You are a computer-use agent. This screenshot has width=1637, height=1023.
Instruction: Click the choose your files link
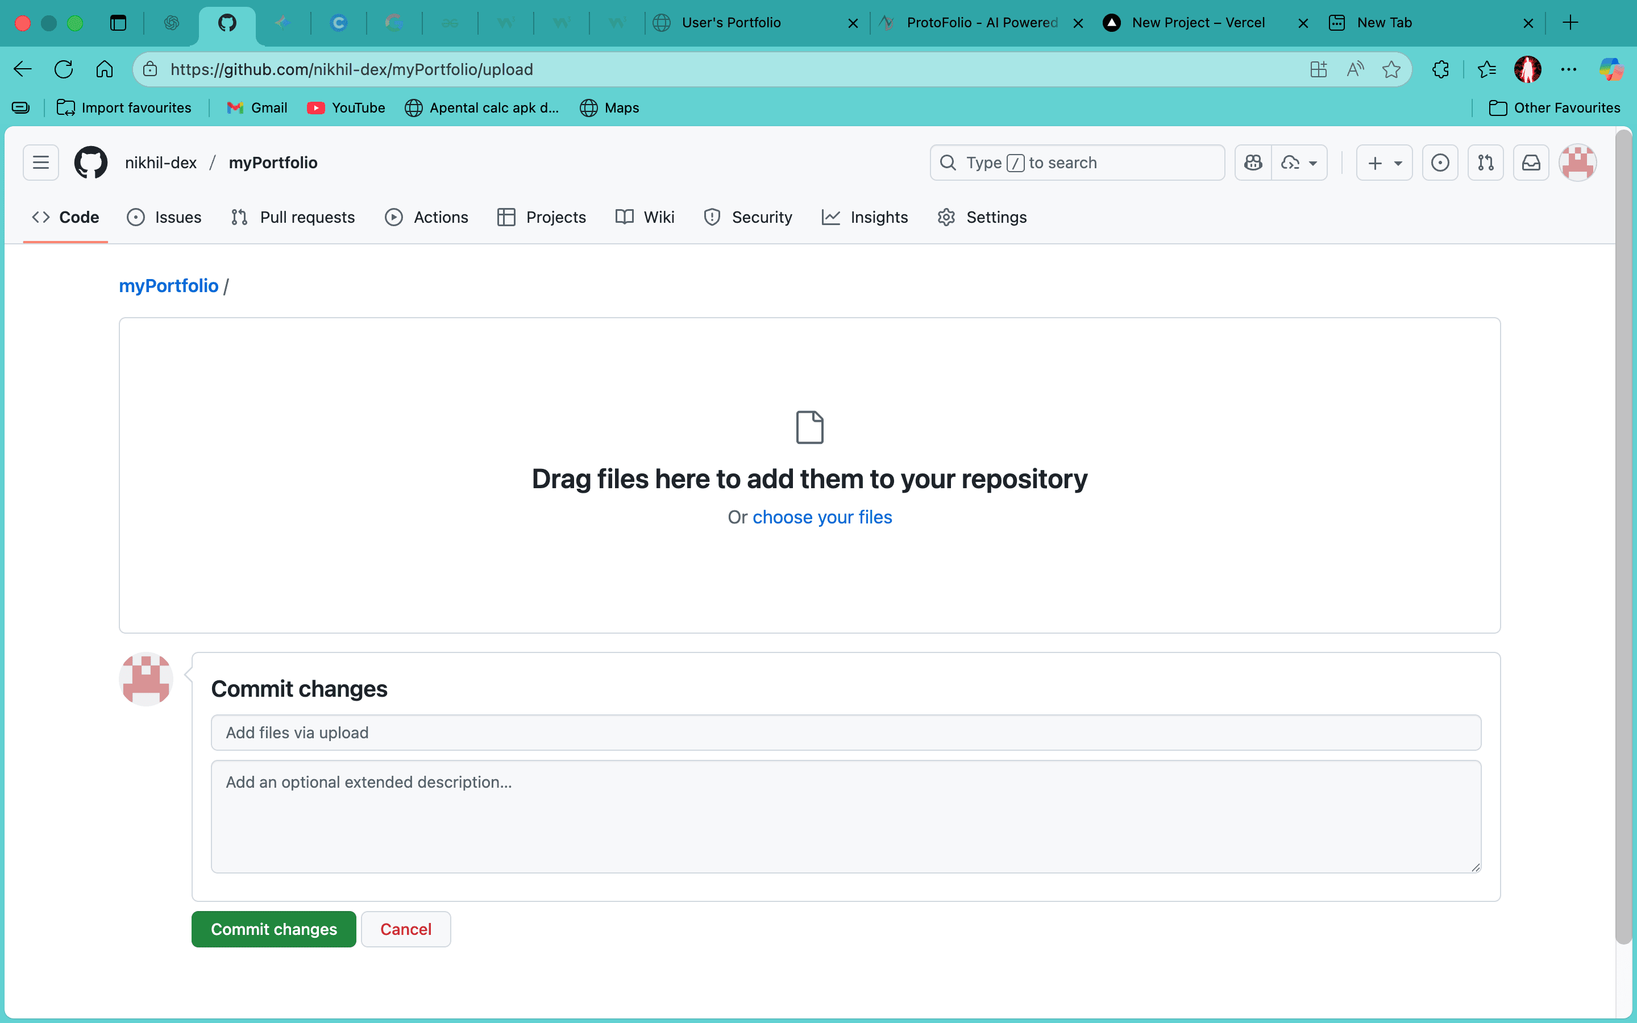click(822, 517)
